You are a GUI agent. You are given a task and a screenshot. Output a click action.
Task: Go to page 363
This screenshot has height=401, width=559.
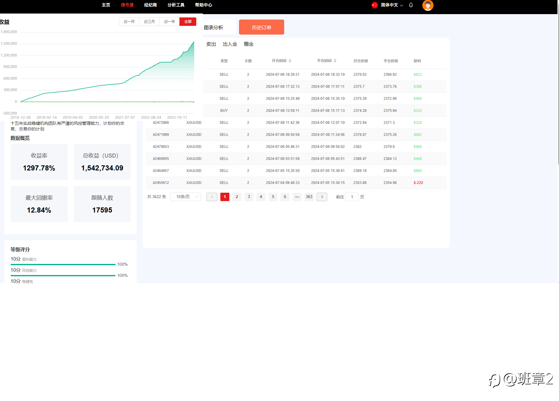pos(309,197)
